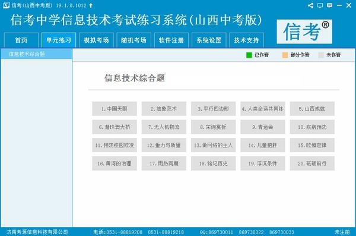356x236 pixels.
Task: Open question 12. 重力与质量
Action: [x=164, y=145]
